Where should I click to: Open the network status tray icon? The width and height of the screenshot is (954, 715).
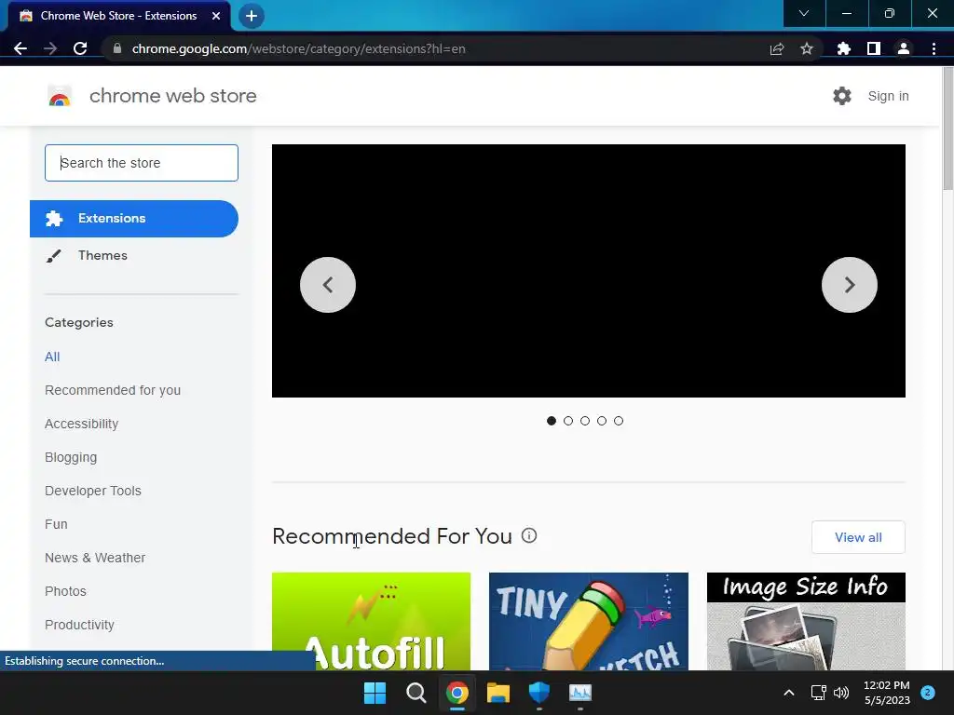pyautogui.click(x=818, y=693)
